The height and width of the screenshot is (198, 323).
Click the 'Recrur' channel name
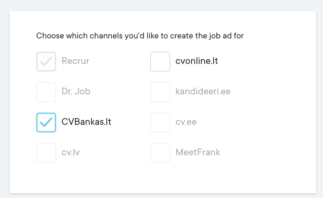[75, 61]
